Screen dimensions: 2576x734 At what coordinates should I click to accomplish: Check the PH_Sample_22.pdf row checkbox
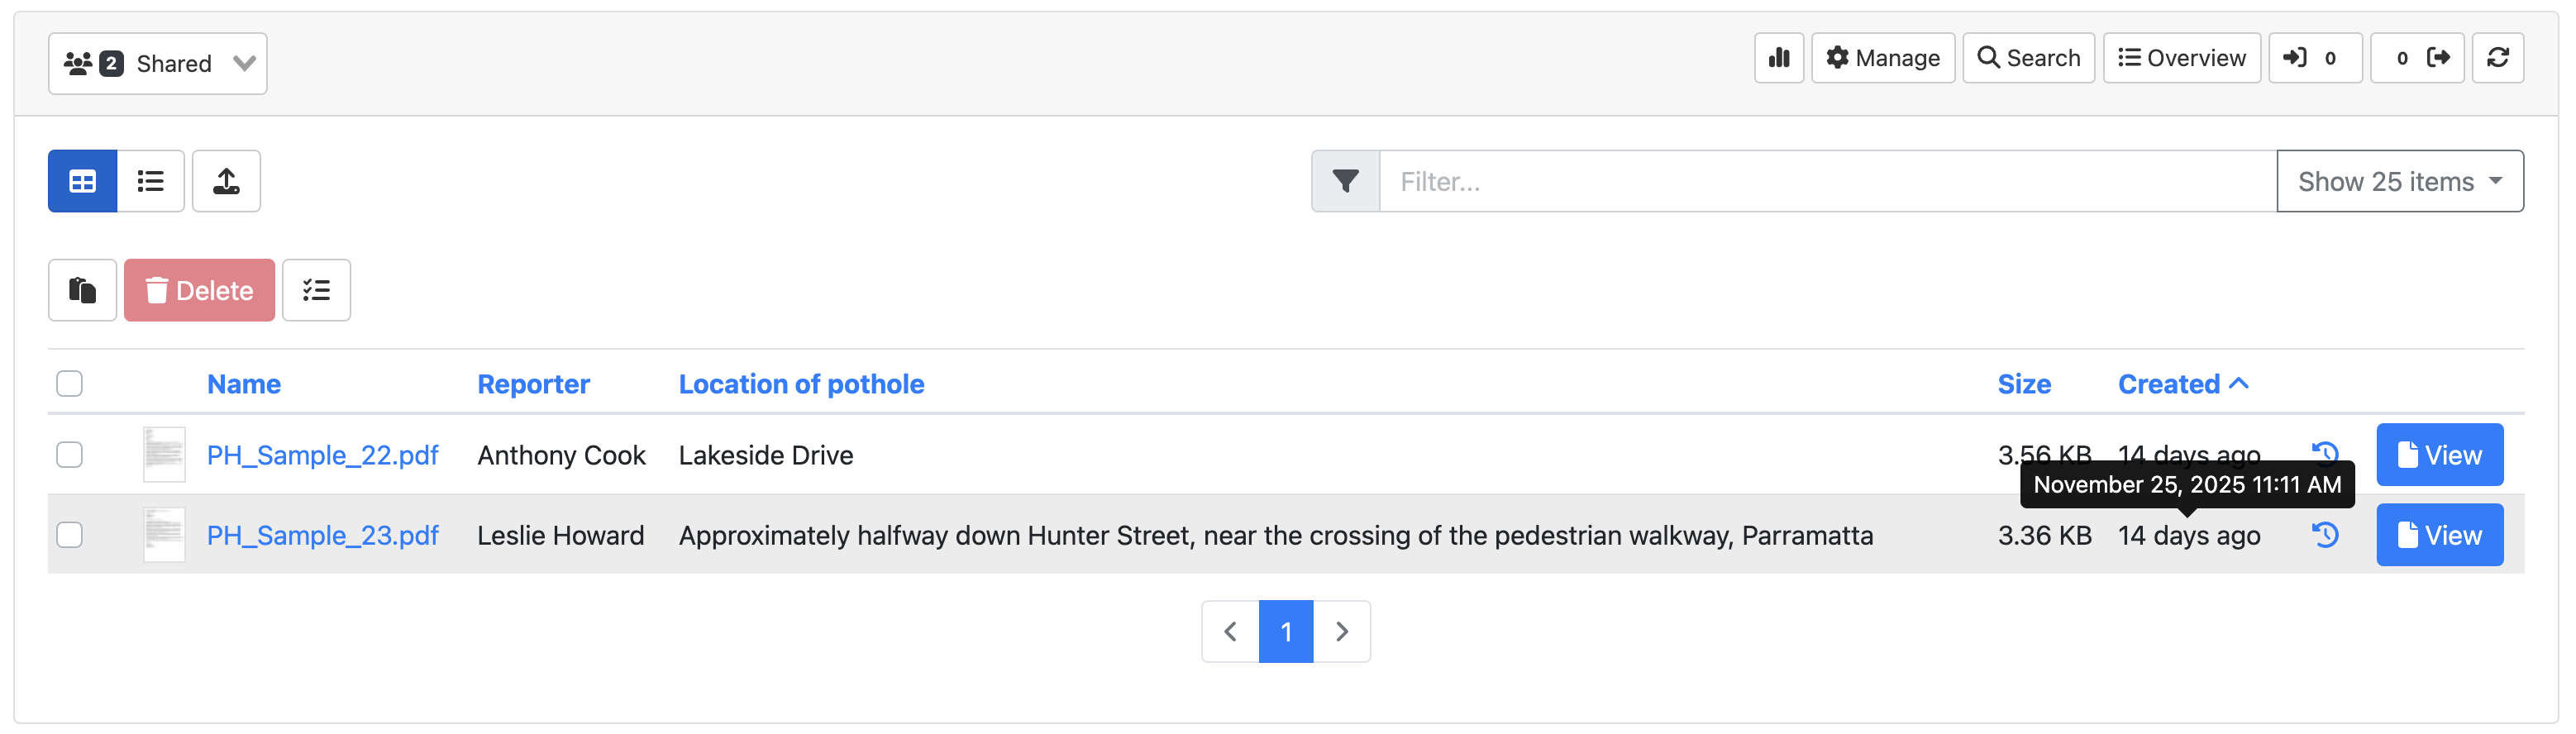(69, 455)
